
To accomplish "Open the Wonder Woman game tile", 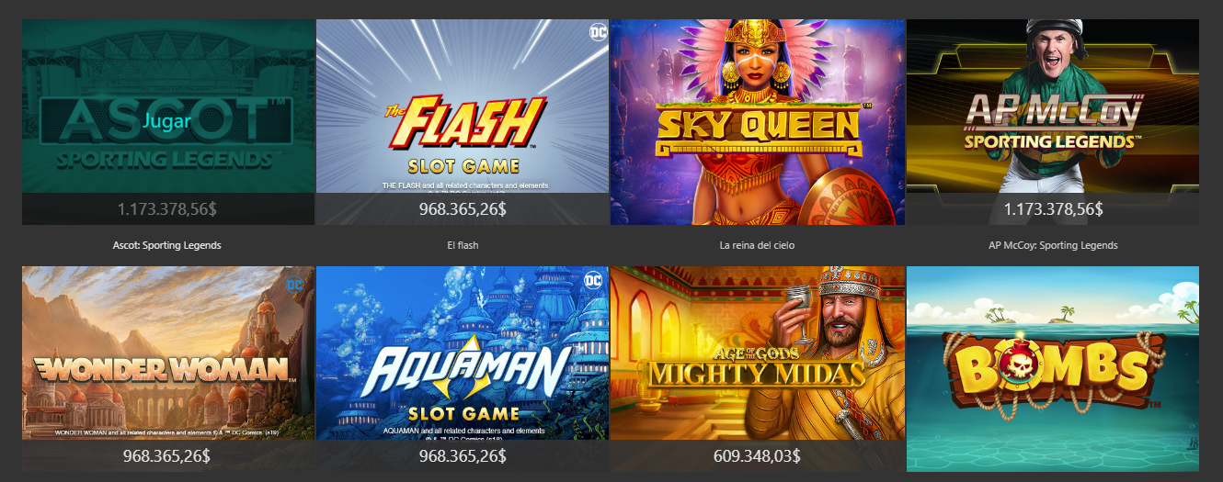I will click(168, 368).
